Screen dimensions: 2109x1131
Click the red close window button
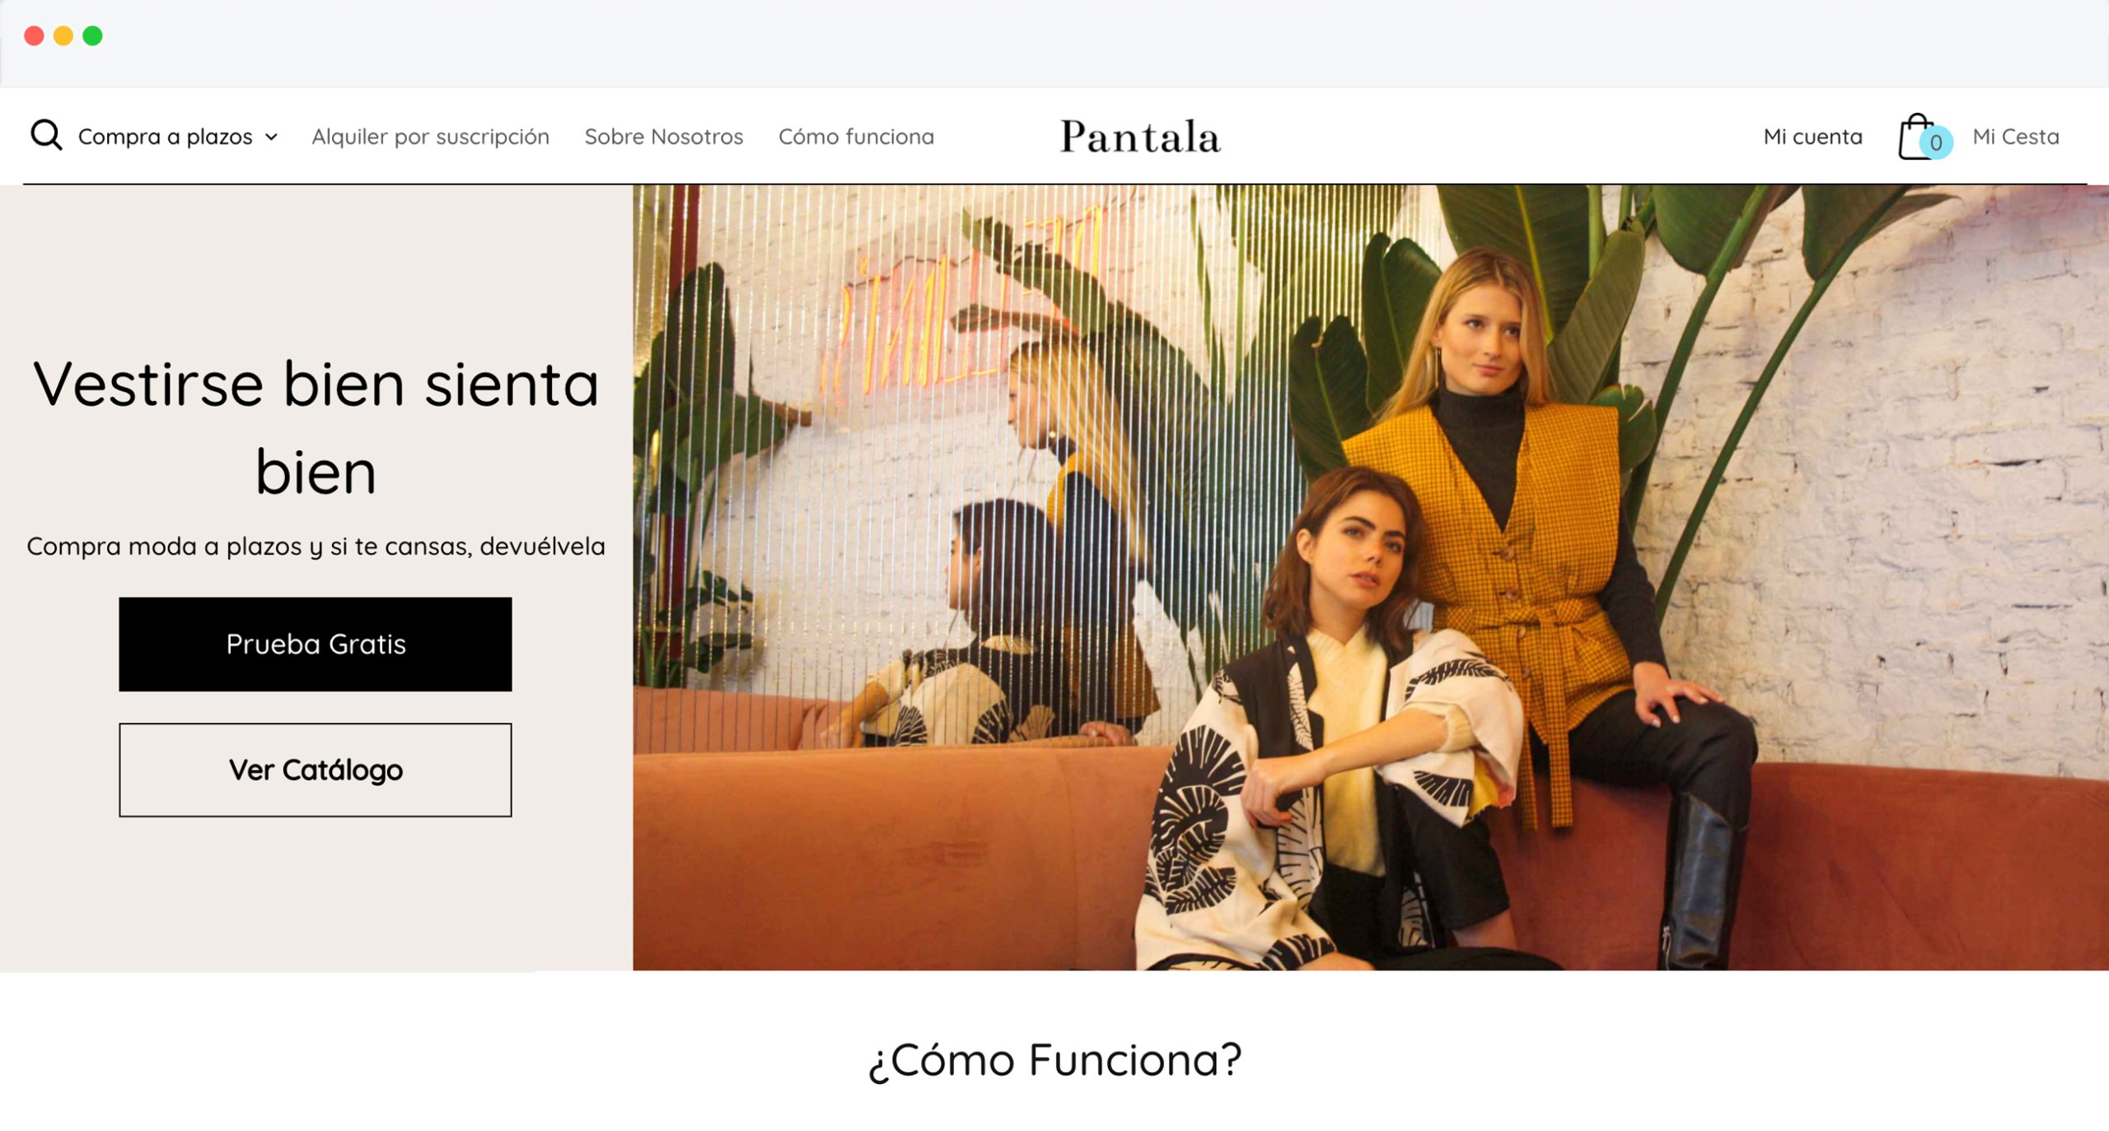click(34, 35)
